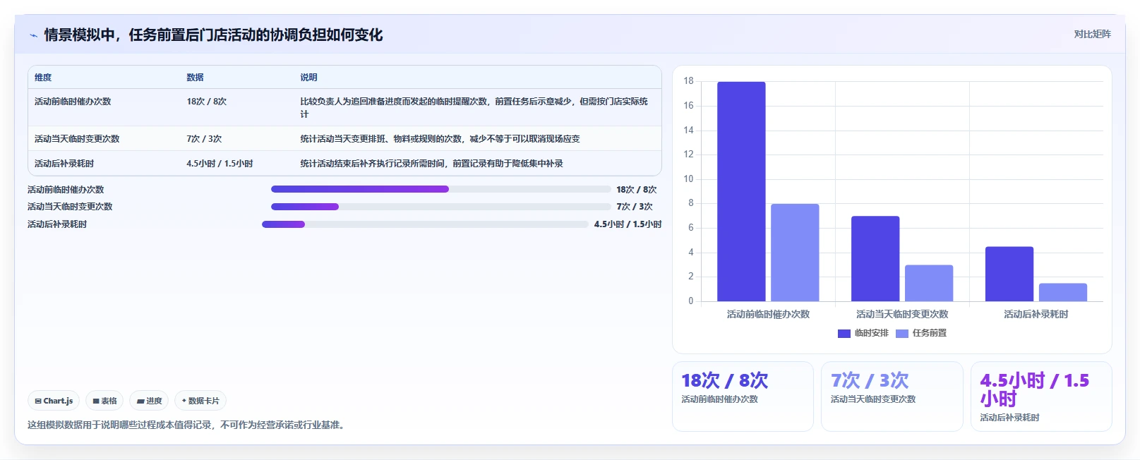The image size is (1140, 460).
Task: Click the 维度 column header
Action: pos(43,78)
